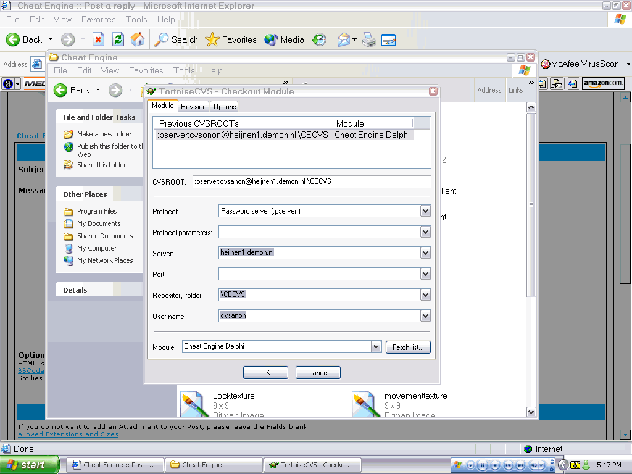Open the Windows start button
This screenshot has height=474, width=632.
pos(30,465)
